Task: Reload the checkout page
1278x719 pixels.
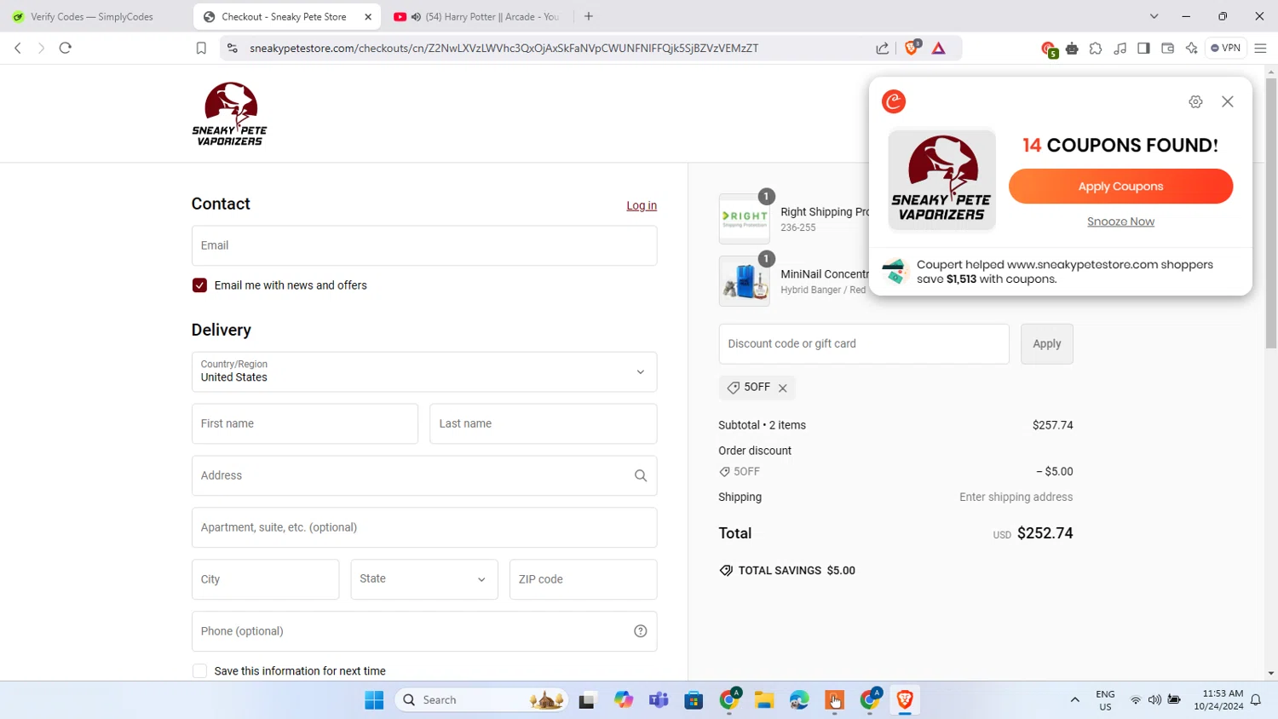Action: tap(66, 48)
